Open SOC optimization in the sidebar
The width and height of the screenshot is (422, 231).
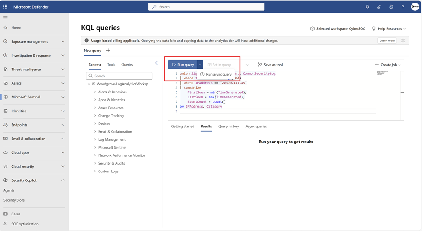(x=25, y=224)
